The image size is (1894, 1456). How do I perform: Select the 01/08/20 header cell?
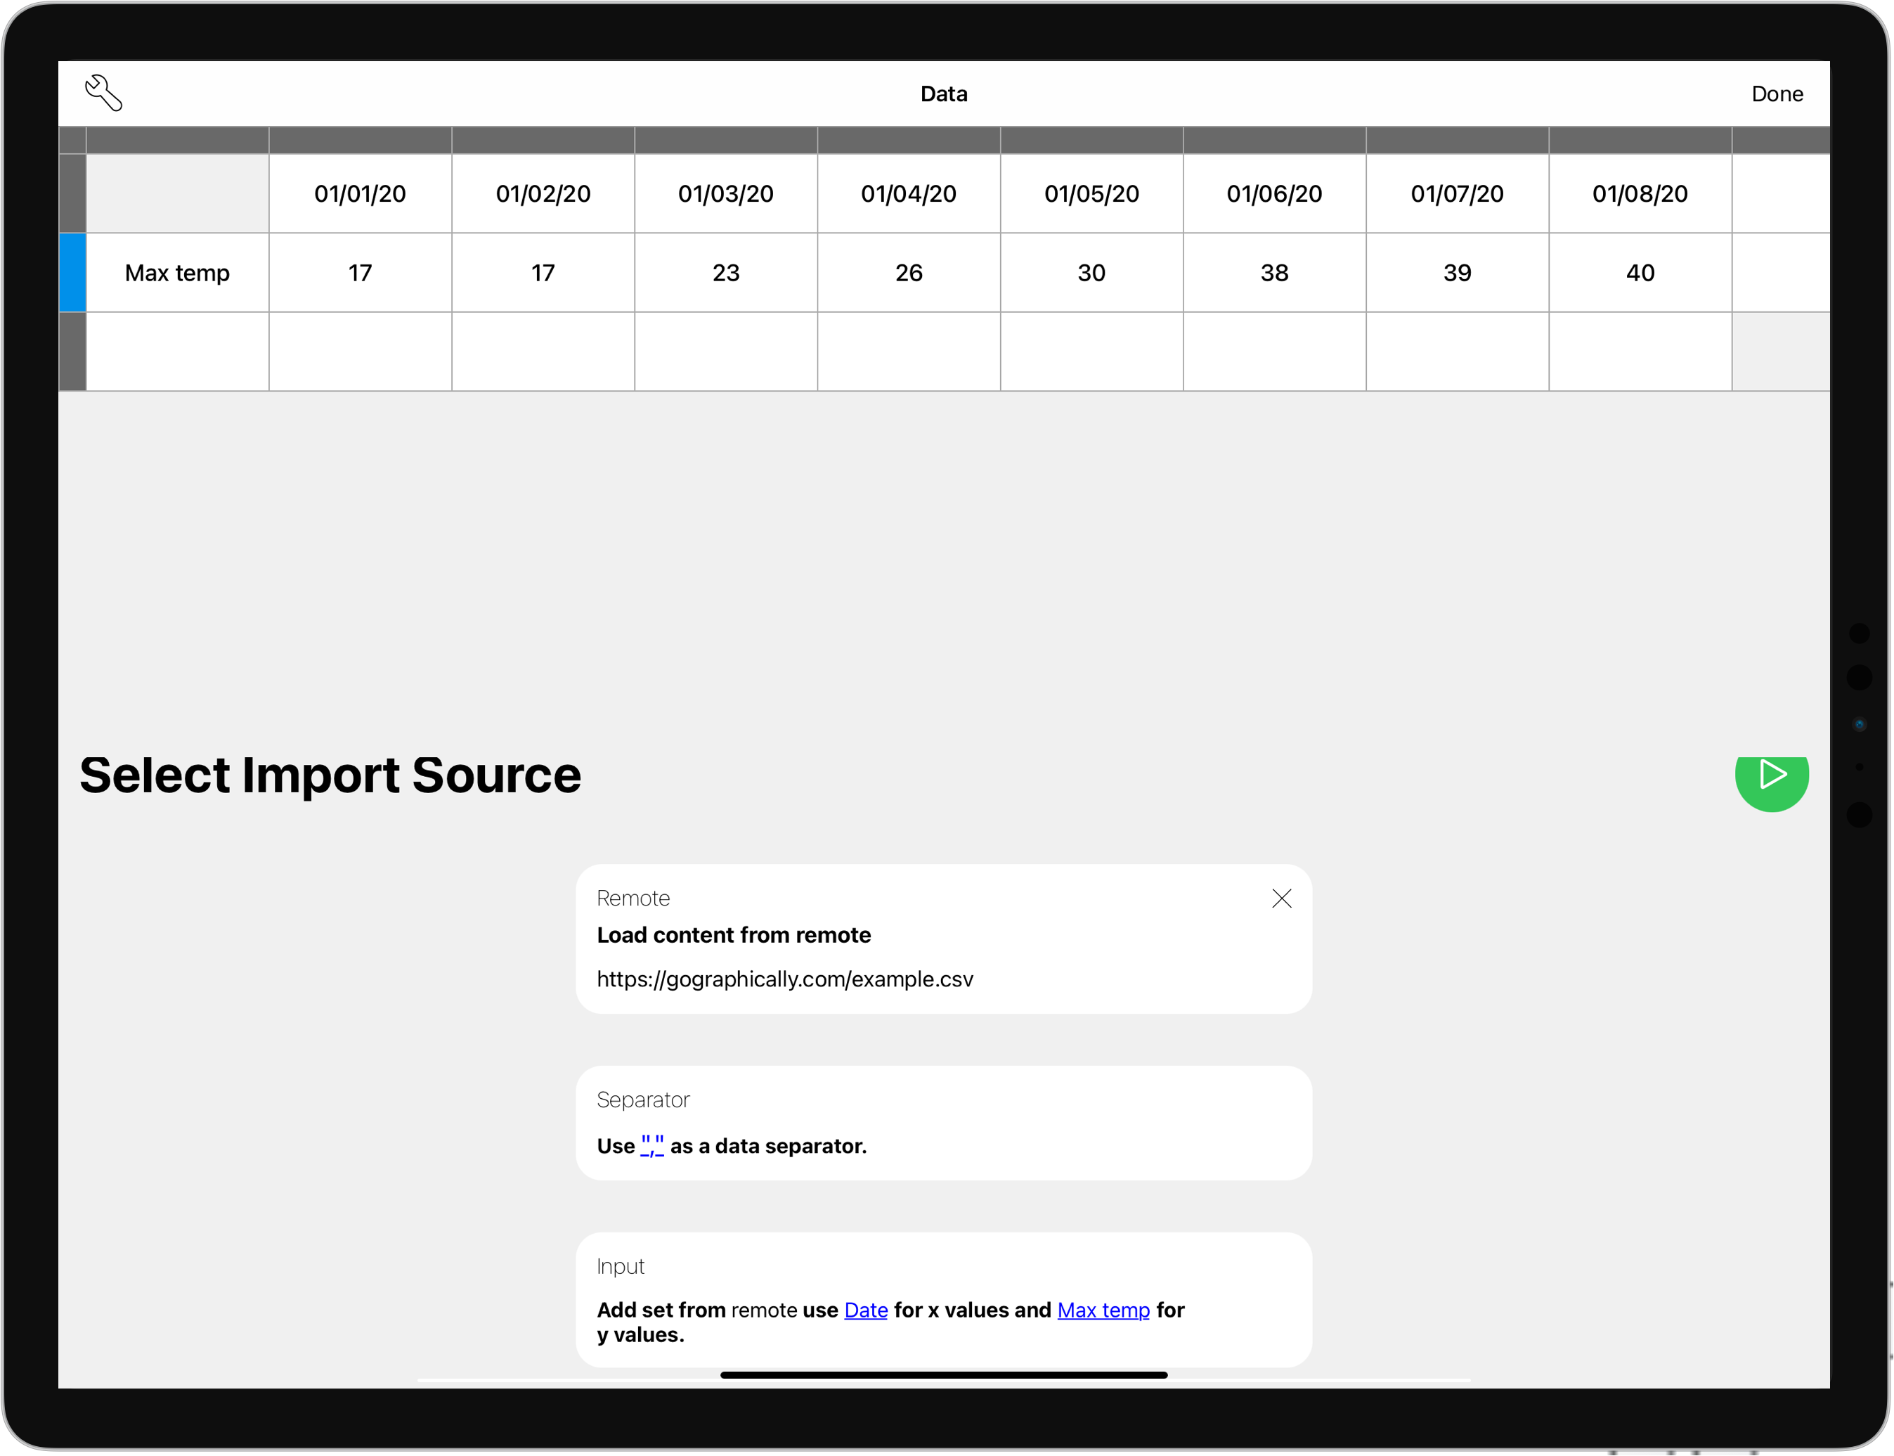(x=1640, y=193)
